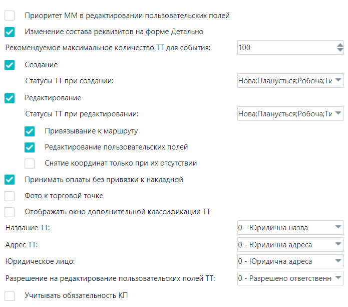The width and height of the screenshot is (348, 307).
Task: Uncheck the Создание checkbox
Action: 10,65
